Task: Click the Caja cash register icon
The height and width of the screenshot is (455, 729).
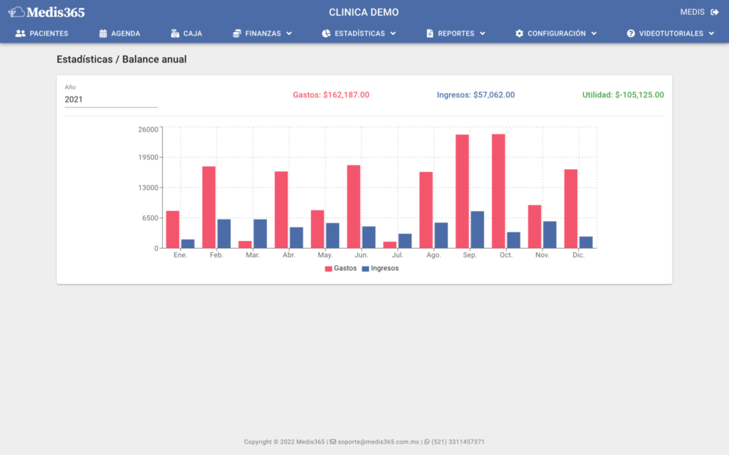Action: pyautogui.click(x=175, y=33)
